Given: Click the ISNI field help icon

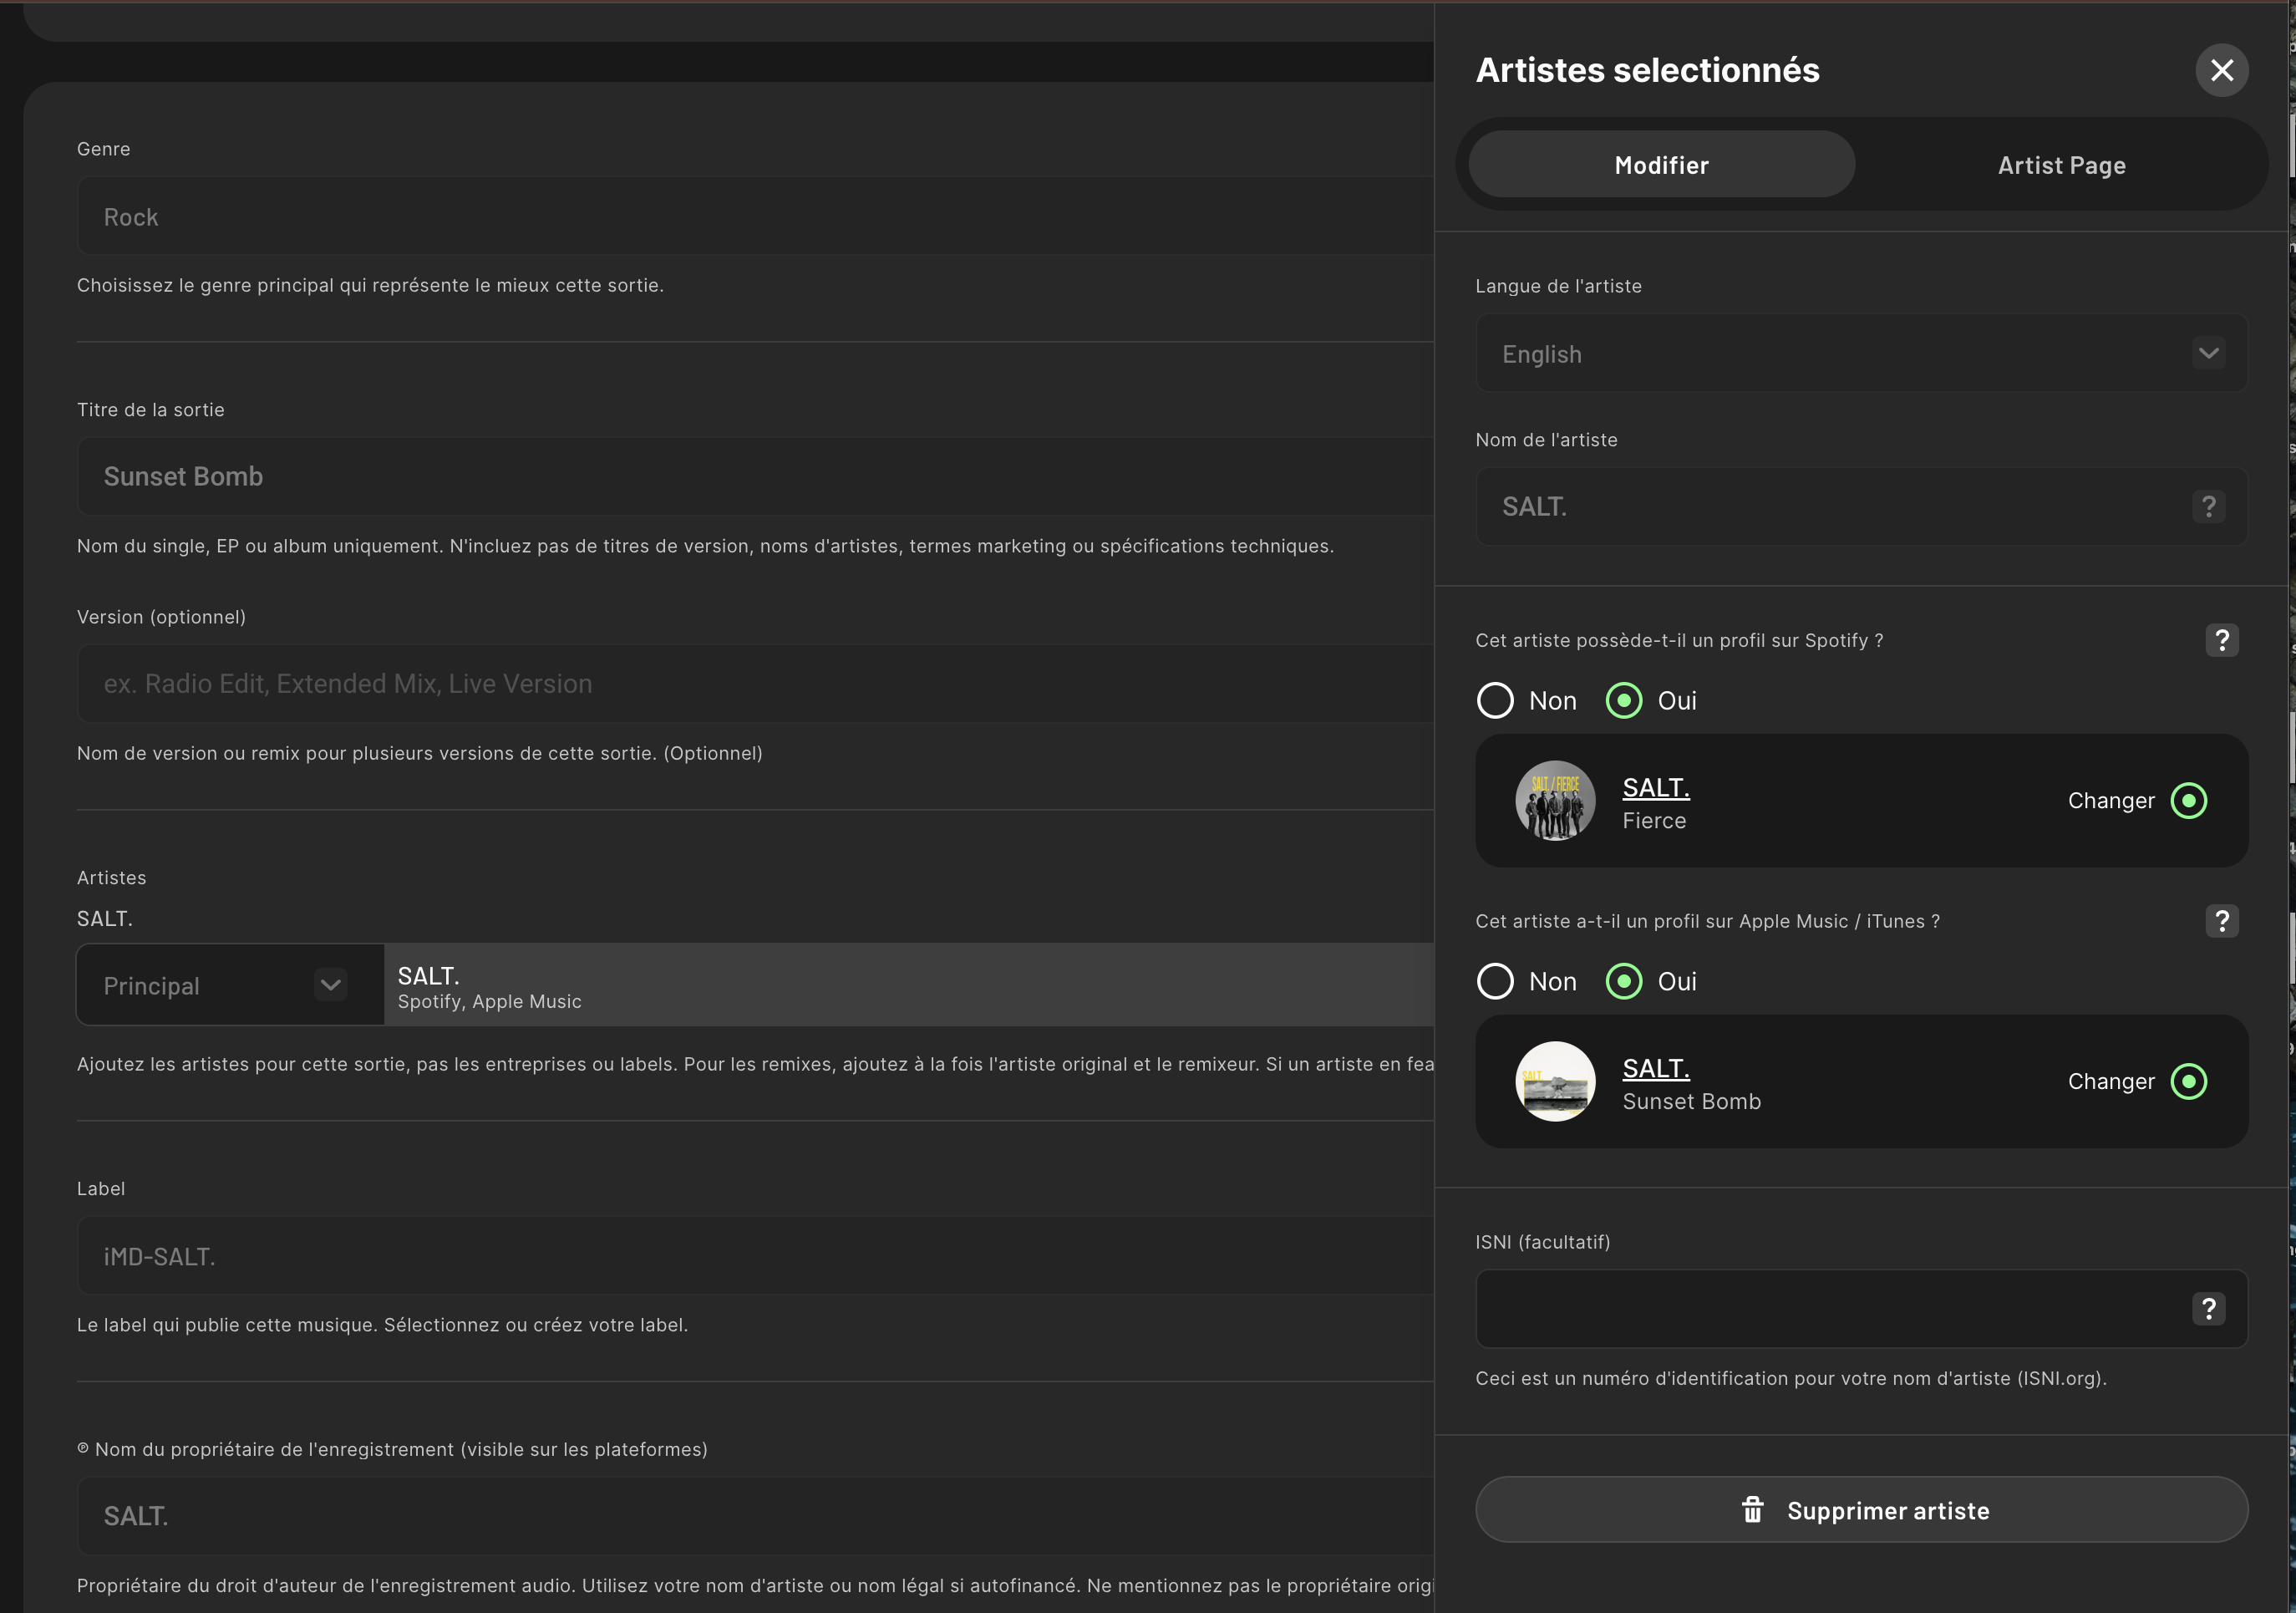Looking at the screenshot, I should [2208, 1308].
